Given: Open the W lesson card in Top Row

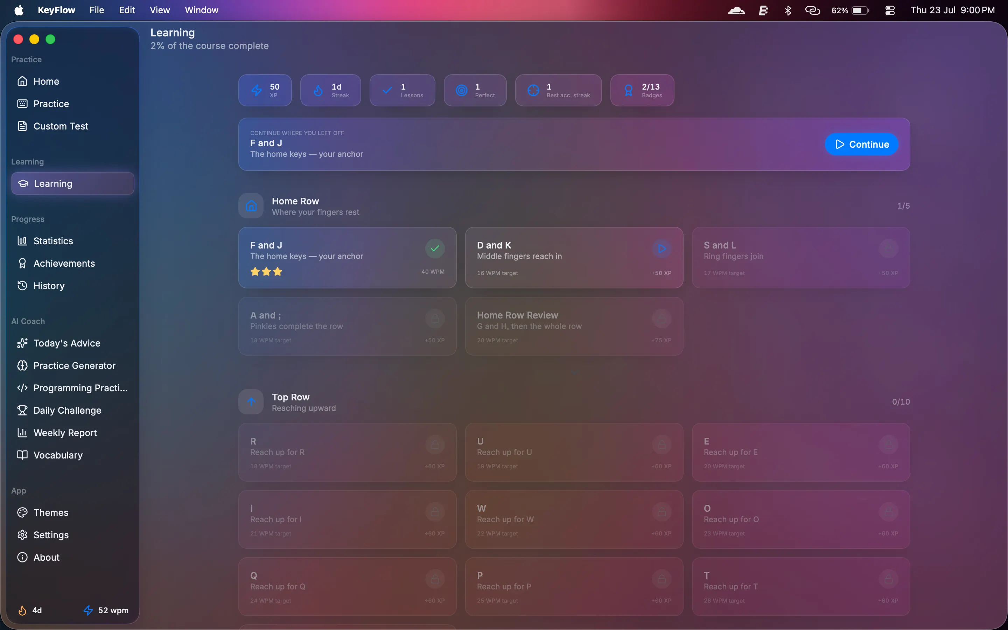Looking at the screenshot, I should click(574, 519).
